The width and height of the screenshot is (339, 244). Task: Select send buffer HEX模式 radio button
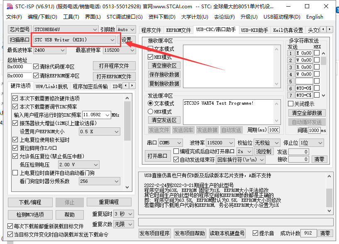click(151, 112)
